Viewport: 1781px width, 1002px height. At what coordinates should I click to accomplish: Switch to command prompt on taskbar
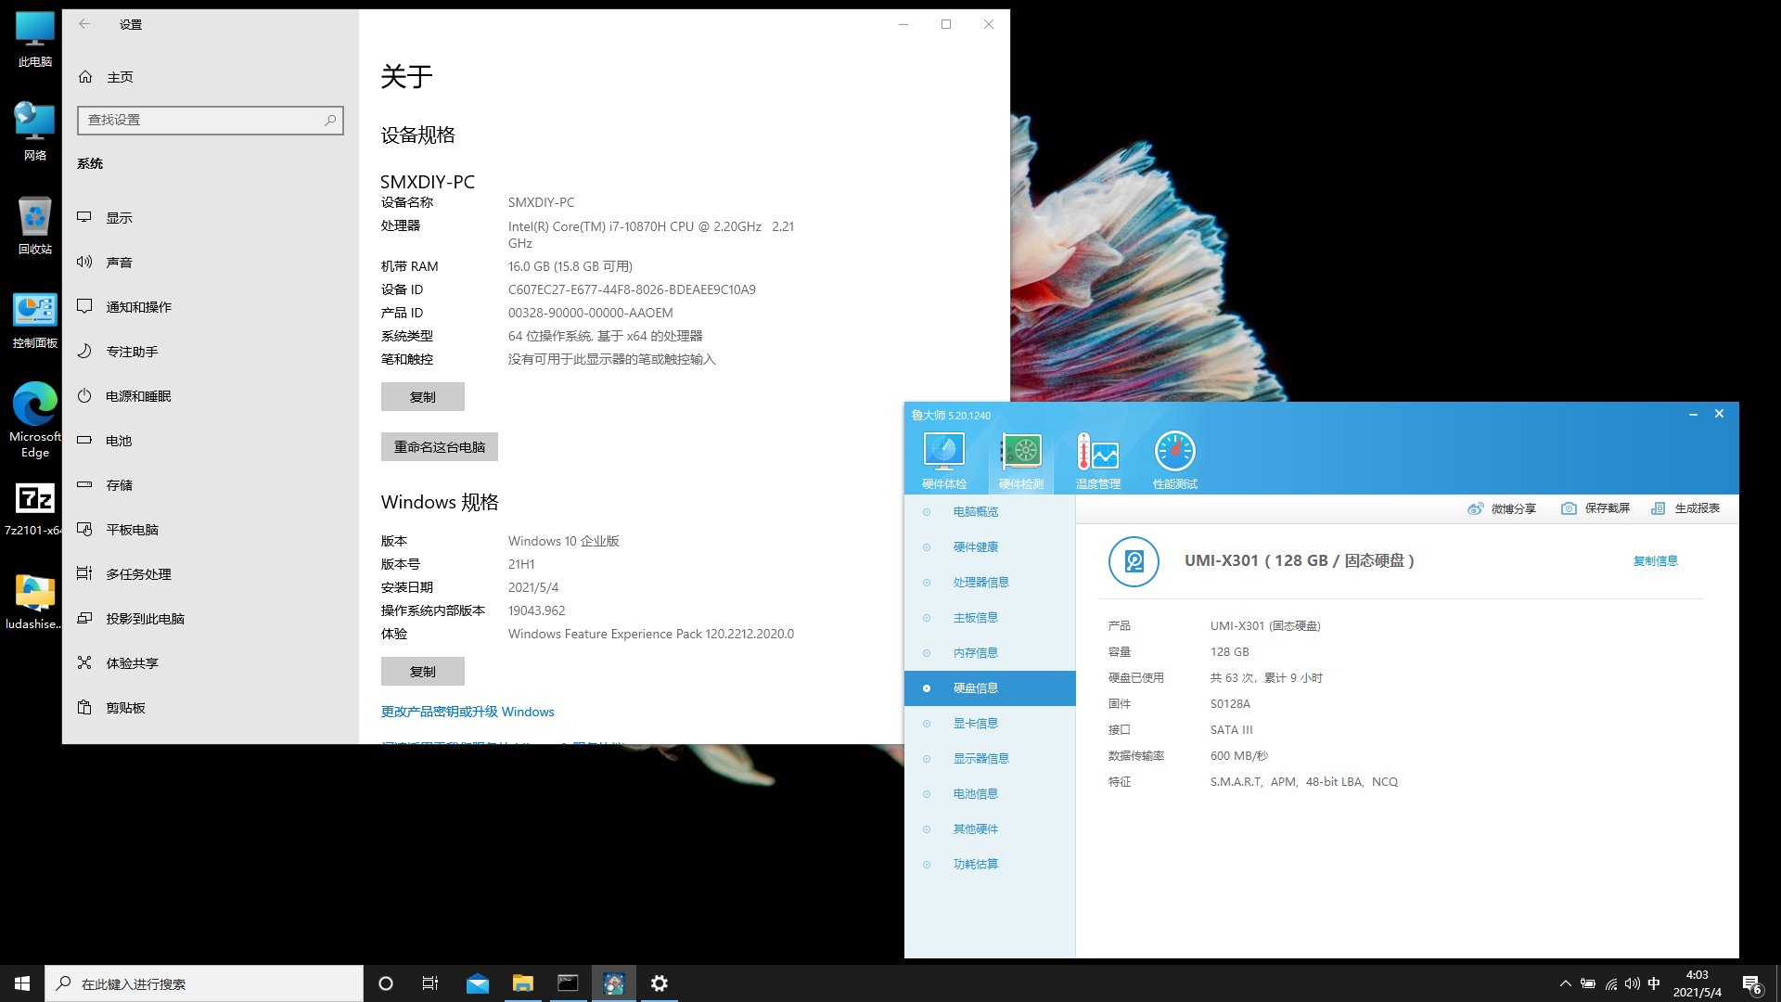(x=568, y=983)
